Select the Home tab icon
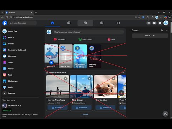This screenshot has width=172, height=129. pos(52,23)
